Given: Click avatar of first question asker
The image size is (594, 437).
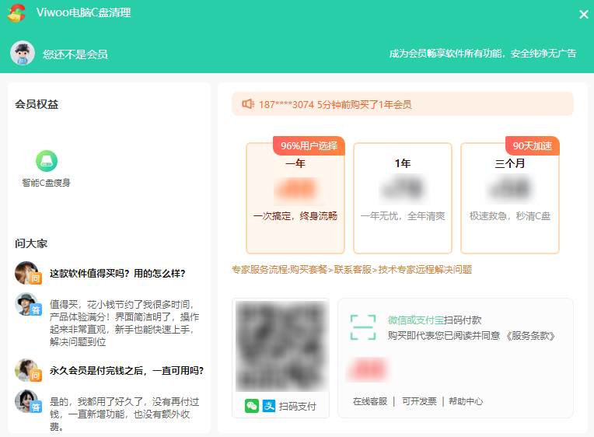Looking at the screenshot, I should [x=27, y=273].
